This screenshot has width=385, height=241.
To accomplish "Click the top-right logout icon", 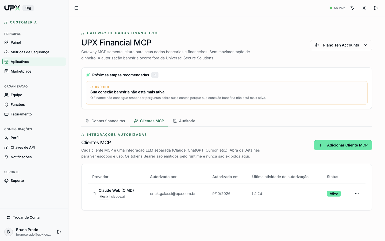I will [376, 8].
